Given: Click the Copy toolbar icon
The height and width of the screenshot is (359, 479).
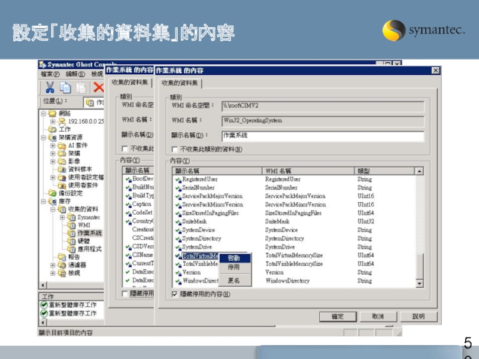Looking at the screenshot, I should pos(65,87).
